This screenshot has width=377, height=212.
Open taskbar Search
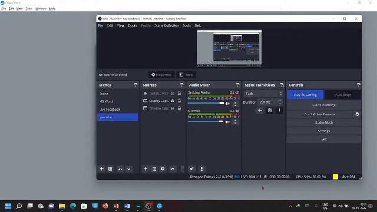(19, 206)
